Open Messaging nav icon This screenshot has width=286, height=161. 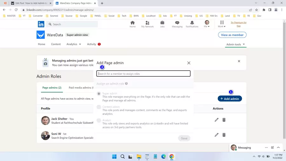coord(177,24)
